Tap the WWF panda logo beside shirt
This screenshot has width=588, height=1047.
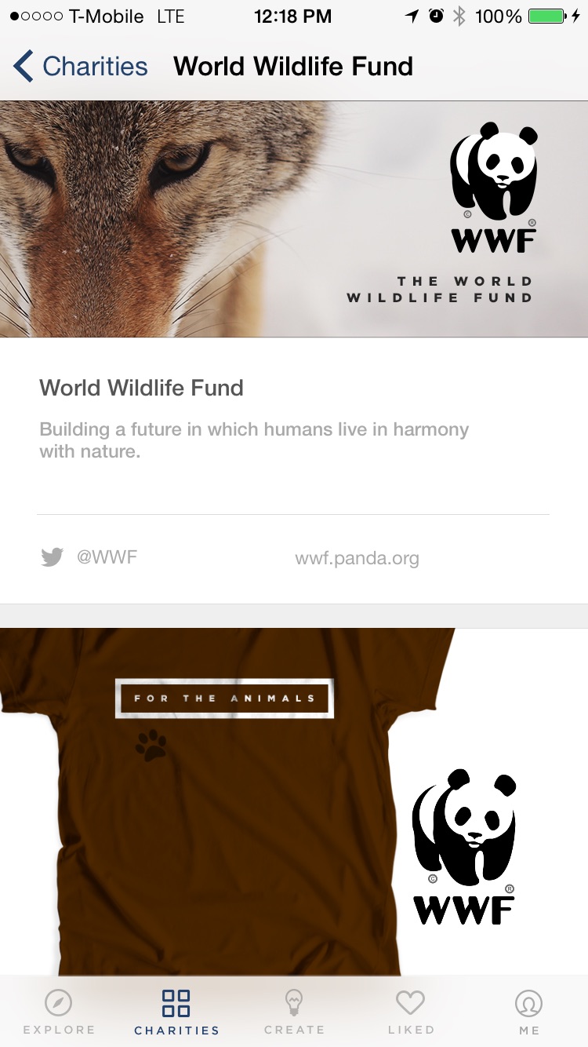pos(464,846)
